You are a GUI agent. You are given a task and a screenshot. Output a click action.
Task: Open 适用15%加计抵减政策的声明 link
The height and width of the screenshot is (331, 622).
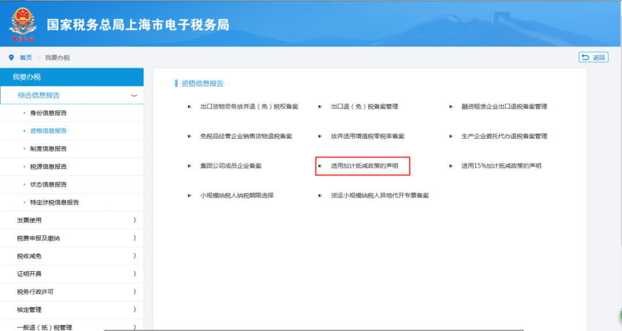(x=501, y=166)
